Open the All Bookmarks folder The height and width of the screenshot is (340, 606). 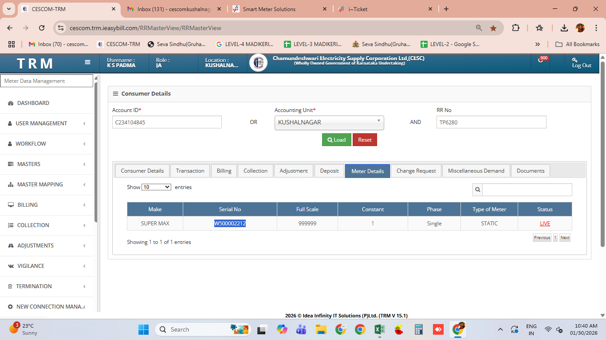(578, 44)
